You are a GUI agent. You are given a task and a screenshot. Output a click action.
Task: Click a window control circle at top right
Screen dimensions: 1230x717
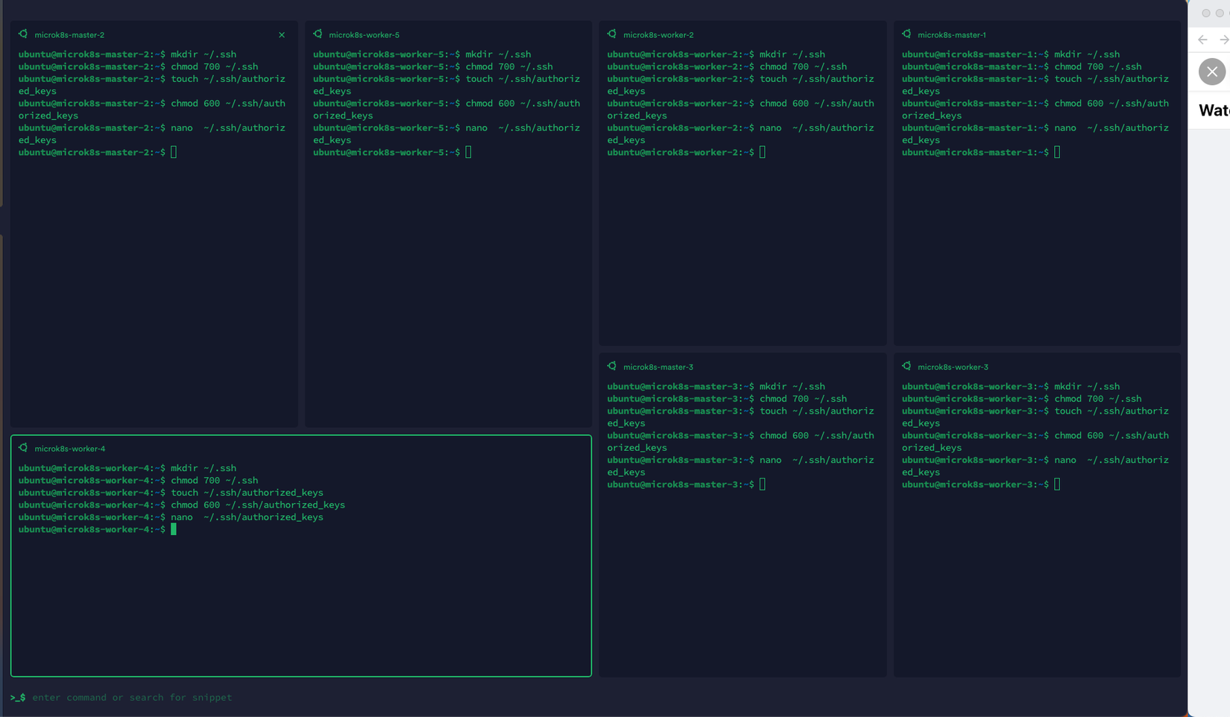[x=1206, y=13]
